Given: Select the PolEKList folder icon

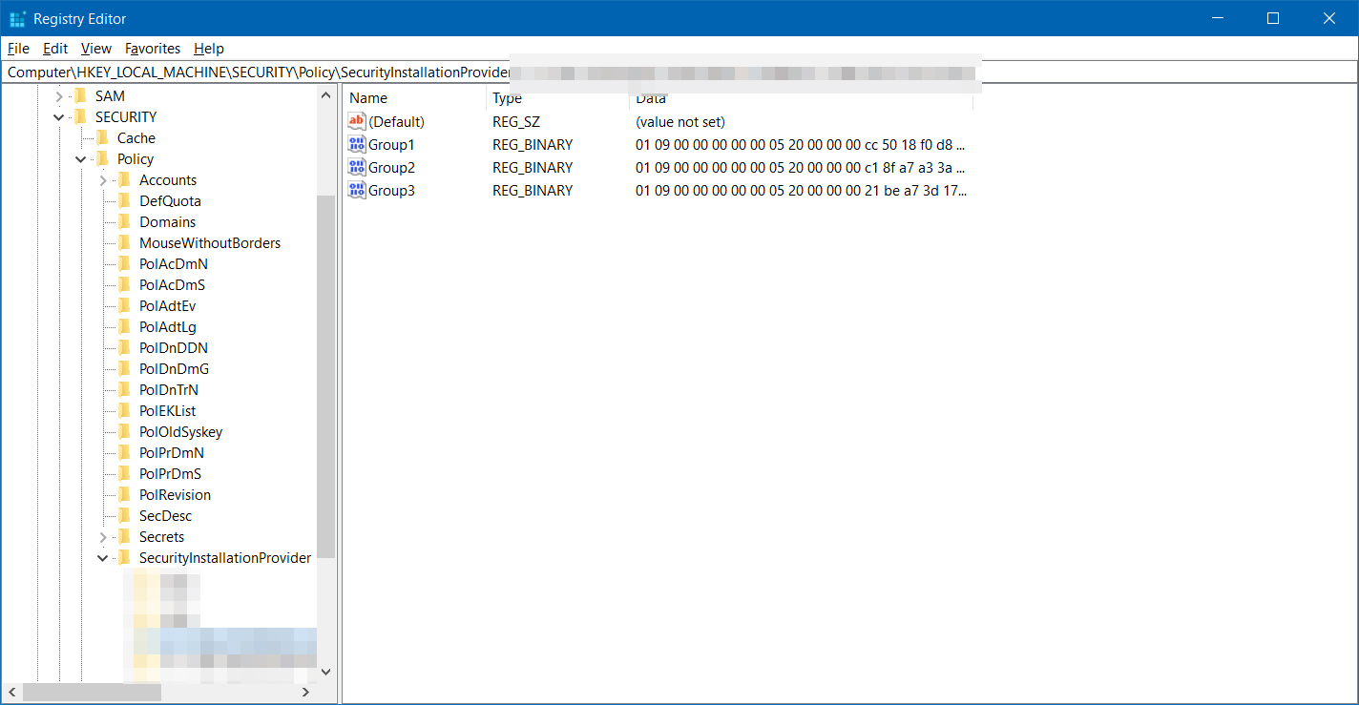Looking at the screenshot, I should tap(124, 411).
